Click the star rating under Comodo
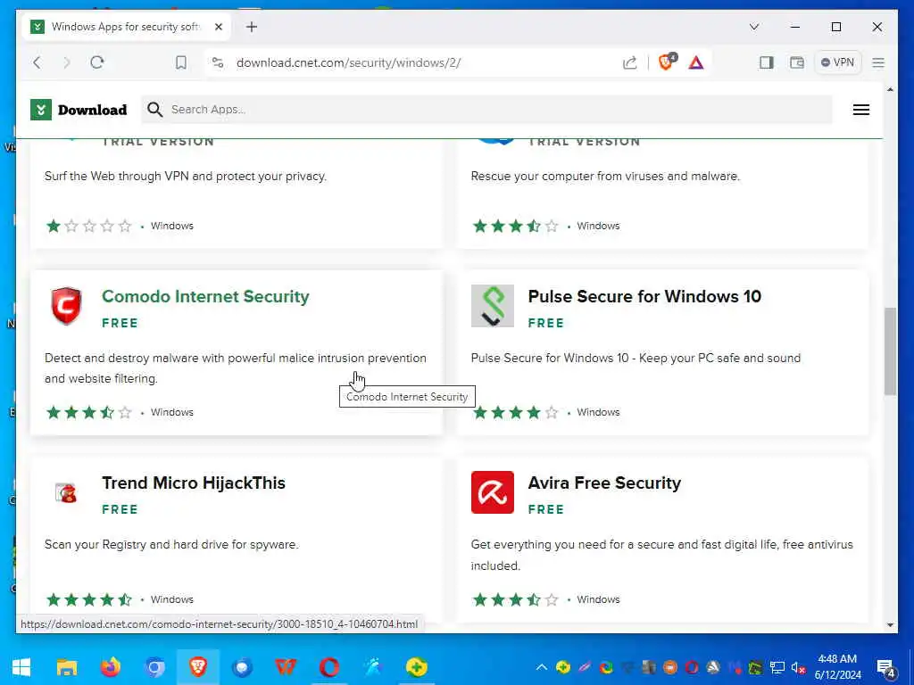 click(89, 412)
